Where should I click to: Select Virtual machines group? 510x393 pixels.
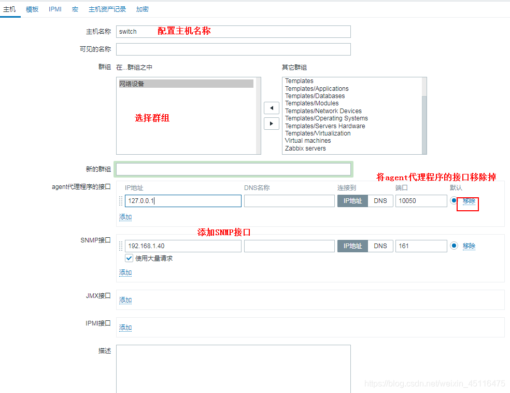308,141
